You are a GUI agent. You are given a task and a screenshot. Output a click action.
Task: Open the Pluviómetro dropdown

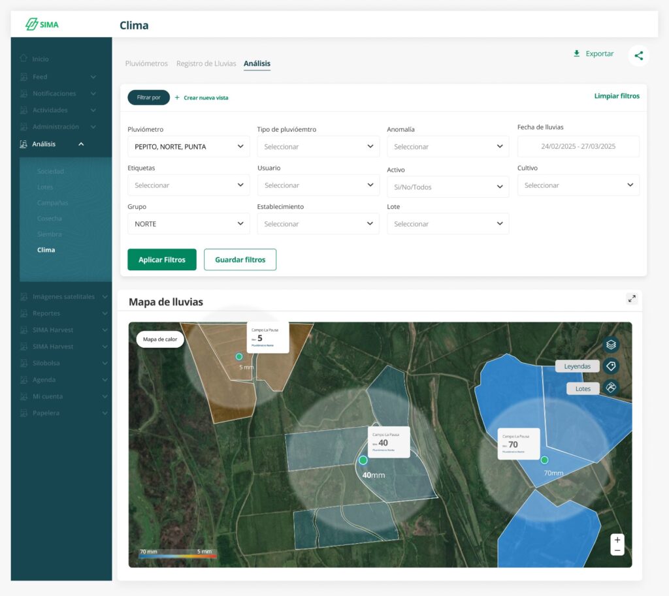pos(188,147)
